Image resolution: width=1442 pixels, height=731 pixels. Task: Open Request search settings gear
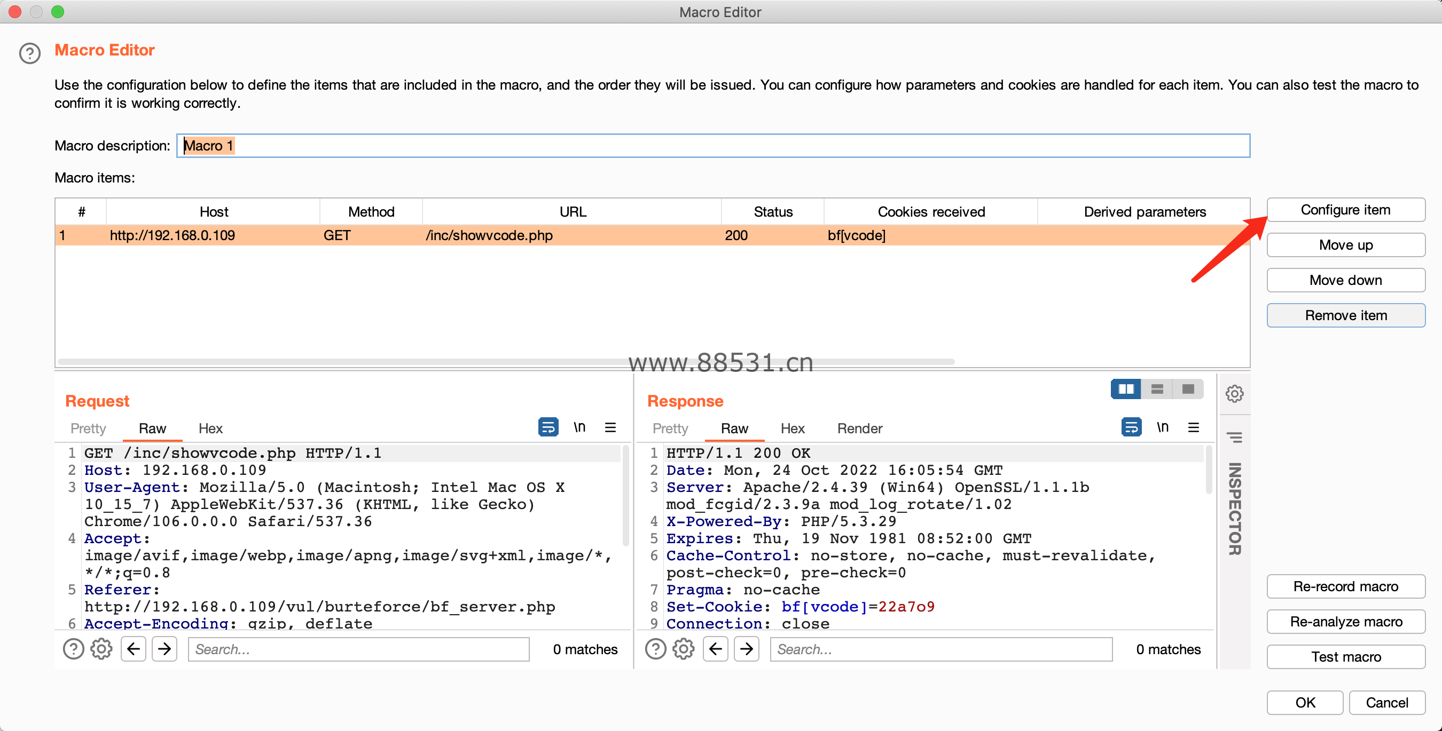pyautogui.click(x=101, y=649)
